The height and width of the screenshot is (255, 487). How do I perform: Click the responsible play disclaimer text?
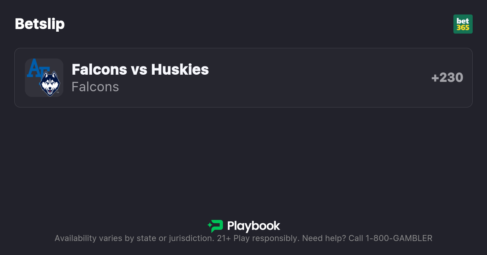pos(243,238)
